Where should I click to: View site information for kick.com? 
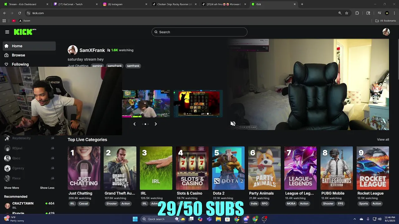click(x=28, y=13)
